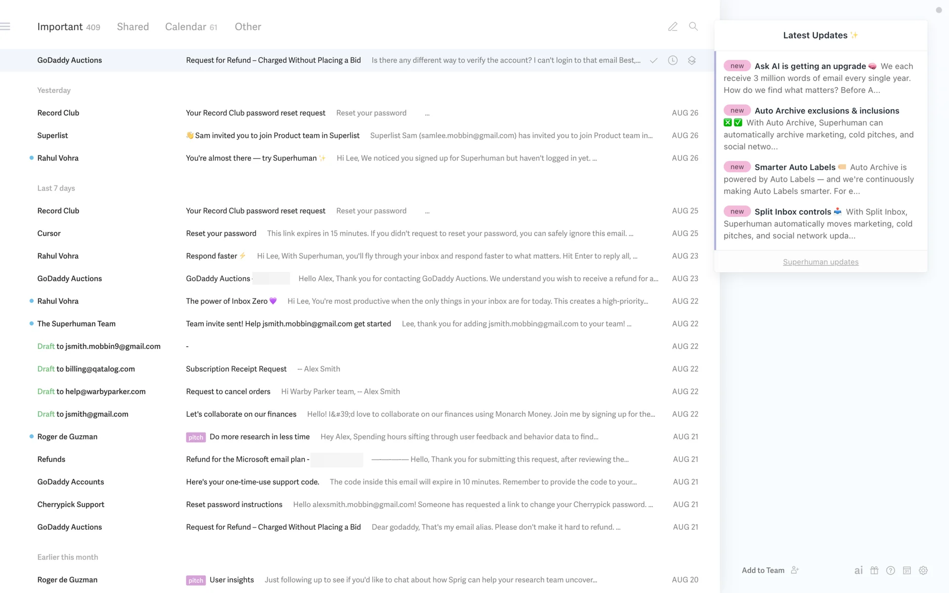Open the hamburger menu icon
This screenshot has width=949, height=593.
point(5,27)
